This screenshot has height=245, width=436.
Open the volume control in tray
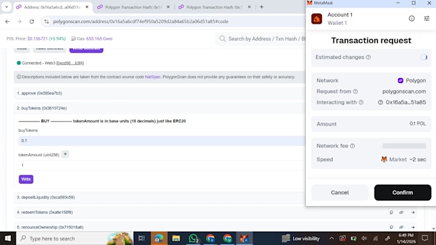[x=364, y=239]
